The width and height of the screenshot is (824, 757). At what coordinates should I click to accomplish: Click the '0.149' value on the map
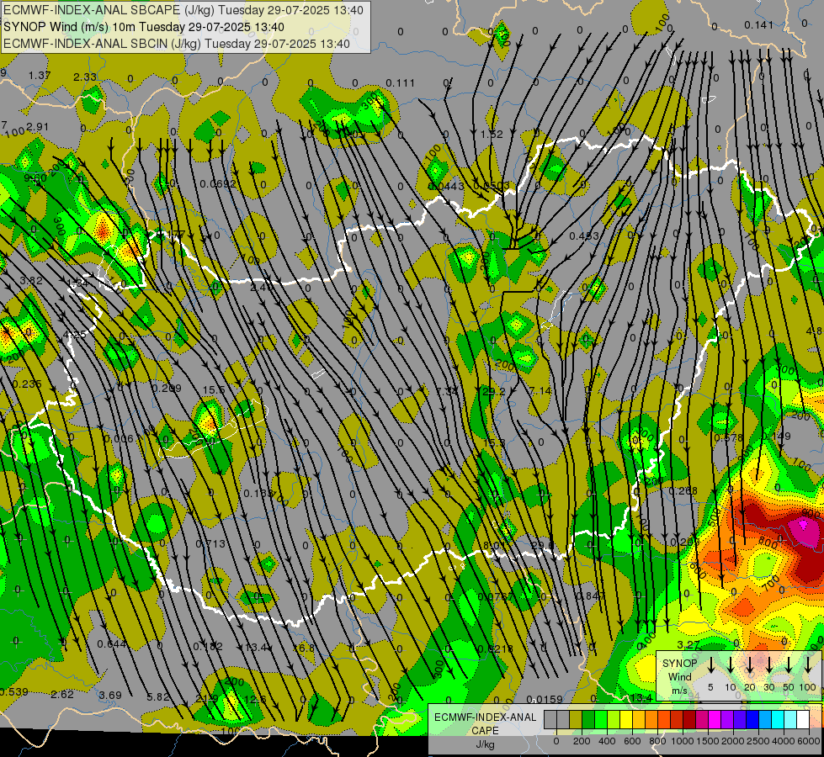click(x=776, y=436)
